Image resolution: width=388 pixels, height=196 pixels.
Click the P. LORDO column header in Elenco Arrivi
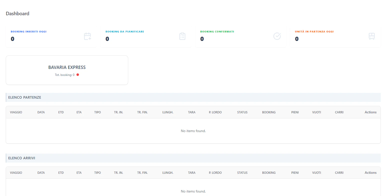(215, 173)
